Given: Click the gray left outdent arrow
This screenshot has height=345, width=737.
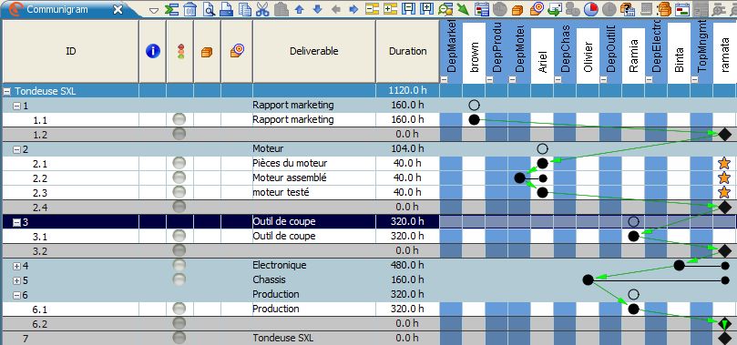Looking at the screenshot, I should [x=335, y=9].
